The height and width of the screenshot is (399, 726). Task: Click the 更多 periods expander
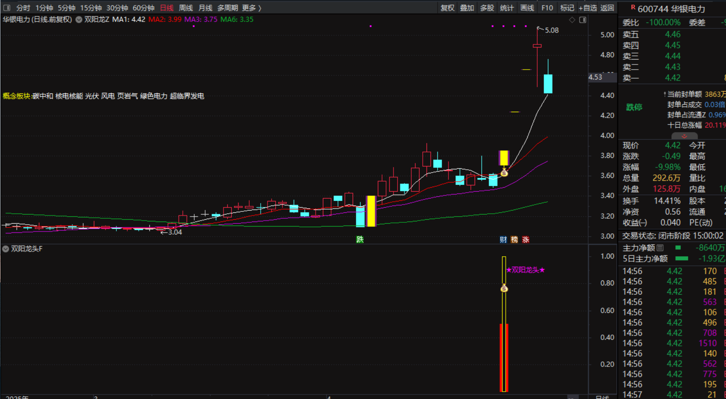click(251, 8)
